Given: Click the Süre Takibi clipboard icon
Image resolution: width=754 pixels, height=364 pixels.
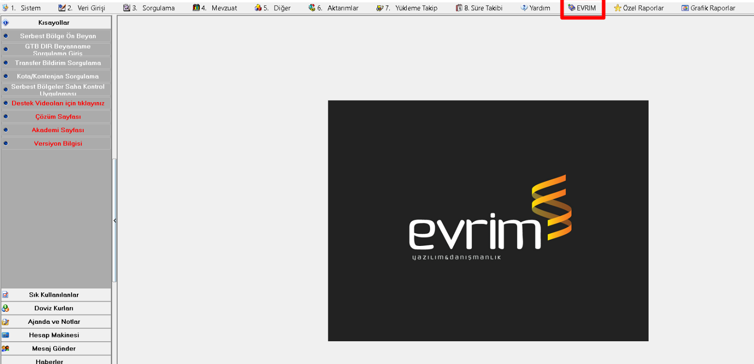Looking at the screenshot, I should coord(459,8).
